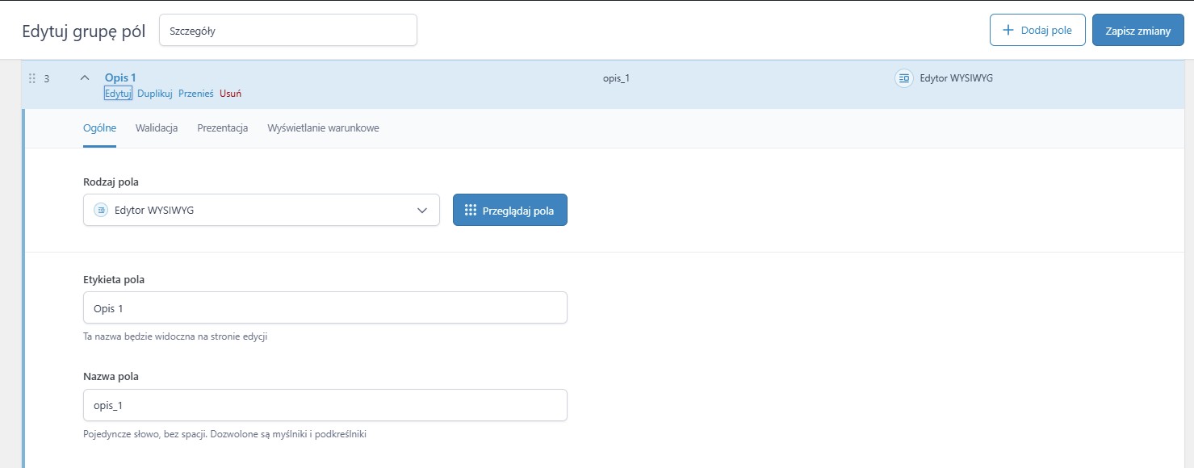Screen dimensions: 1194x468
Task: Click the Szczegóły group title field
Action: pos(288,31)
